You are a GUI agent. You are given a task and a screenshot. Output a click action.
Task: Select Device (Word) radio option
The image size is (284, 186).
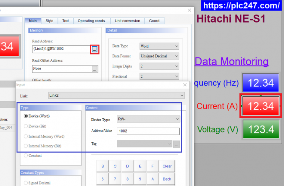pos(37,116)
